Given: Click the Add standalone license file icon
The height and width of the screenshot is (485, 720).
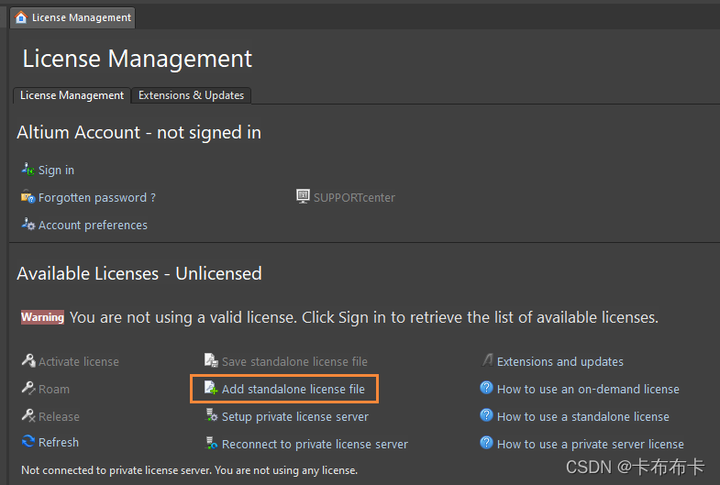Looking at the screenshot, I should (x=211, y=389).
